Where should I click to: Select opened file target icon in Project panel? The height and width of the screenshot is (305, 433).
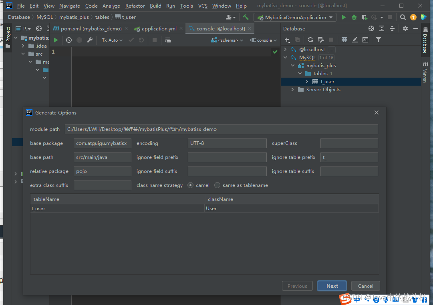[x=39, y=28]
